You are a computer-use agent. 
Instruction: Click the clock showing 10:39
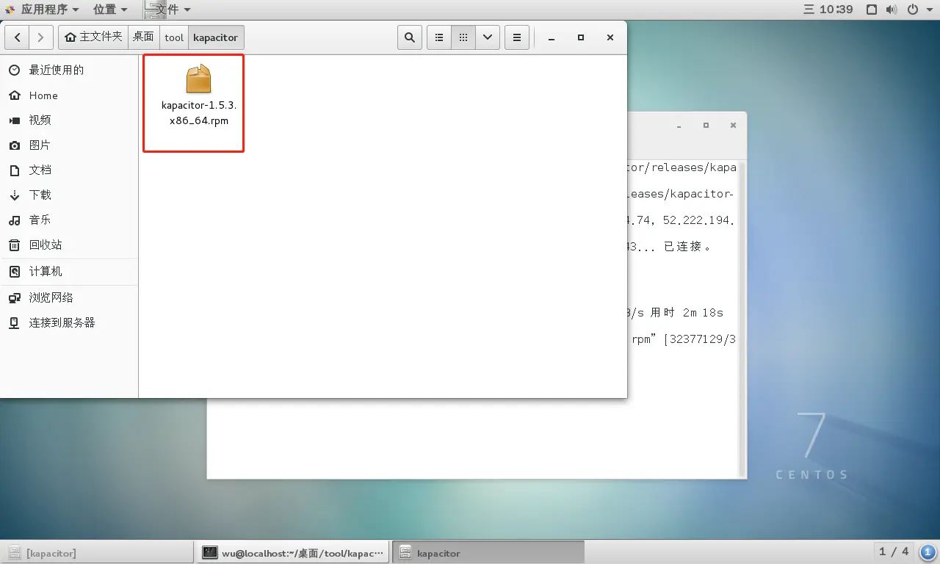pyautogui.click(x=829, y=10)
